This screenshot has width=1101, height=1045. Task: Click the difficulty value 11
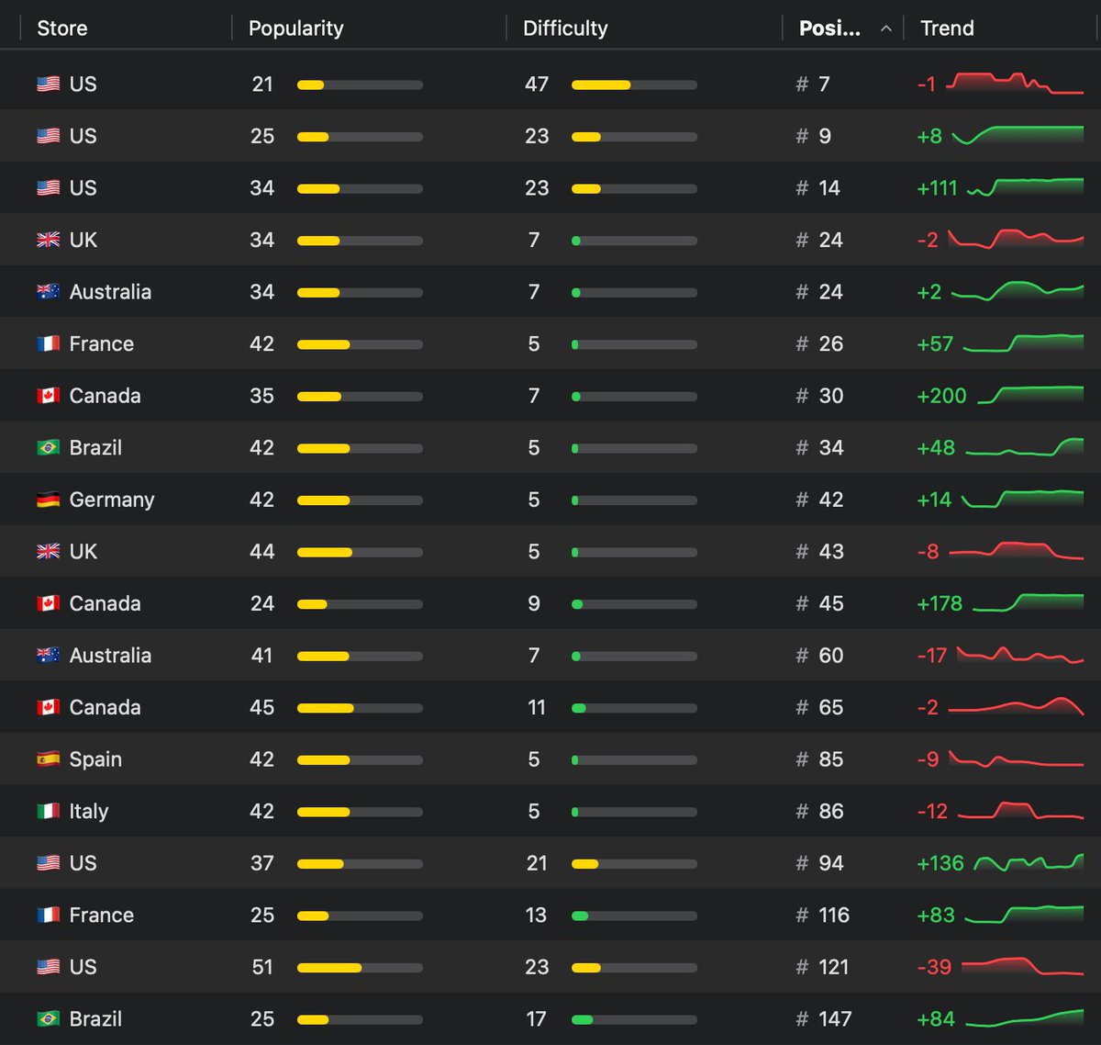click(x=537, y=707)
